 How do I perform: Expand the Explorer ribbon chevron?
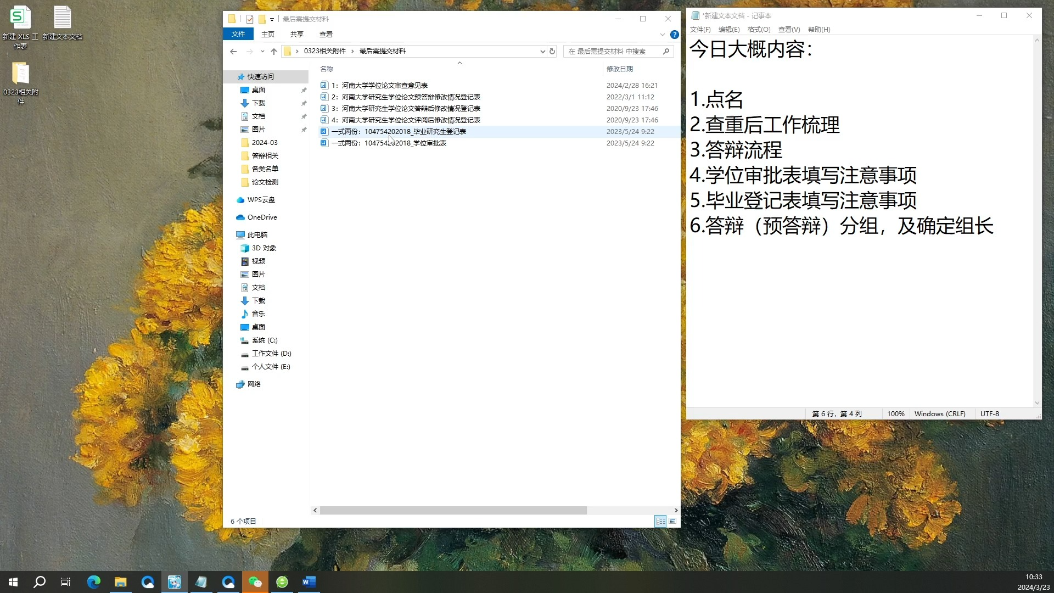(662, 35)
